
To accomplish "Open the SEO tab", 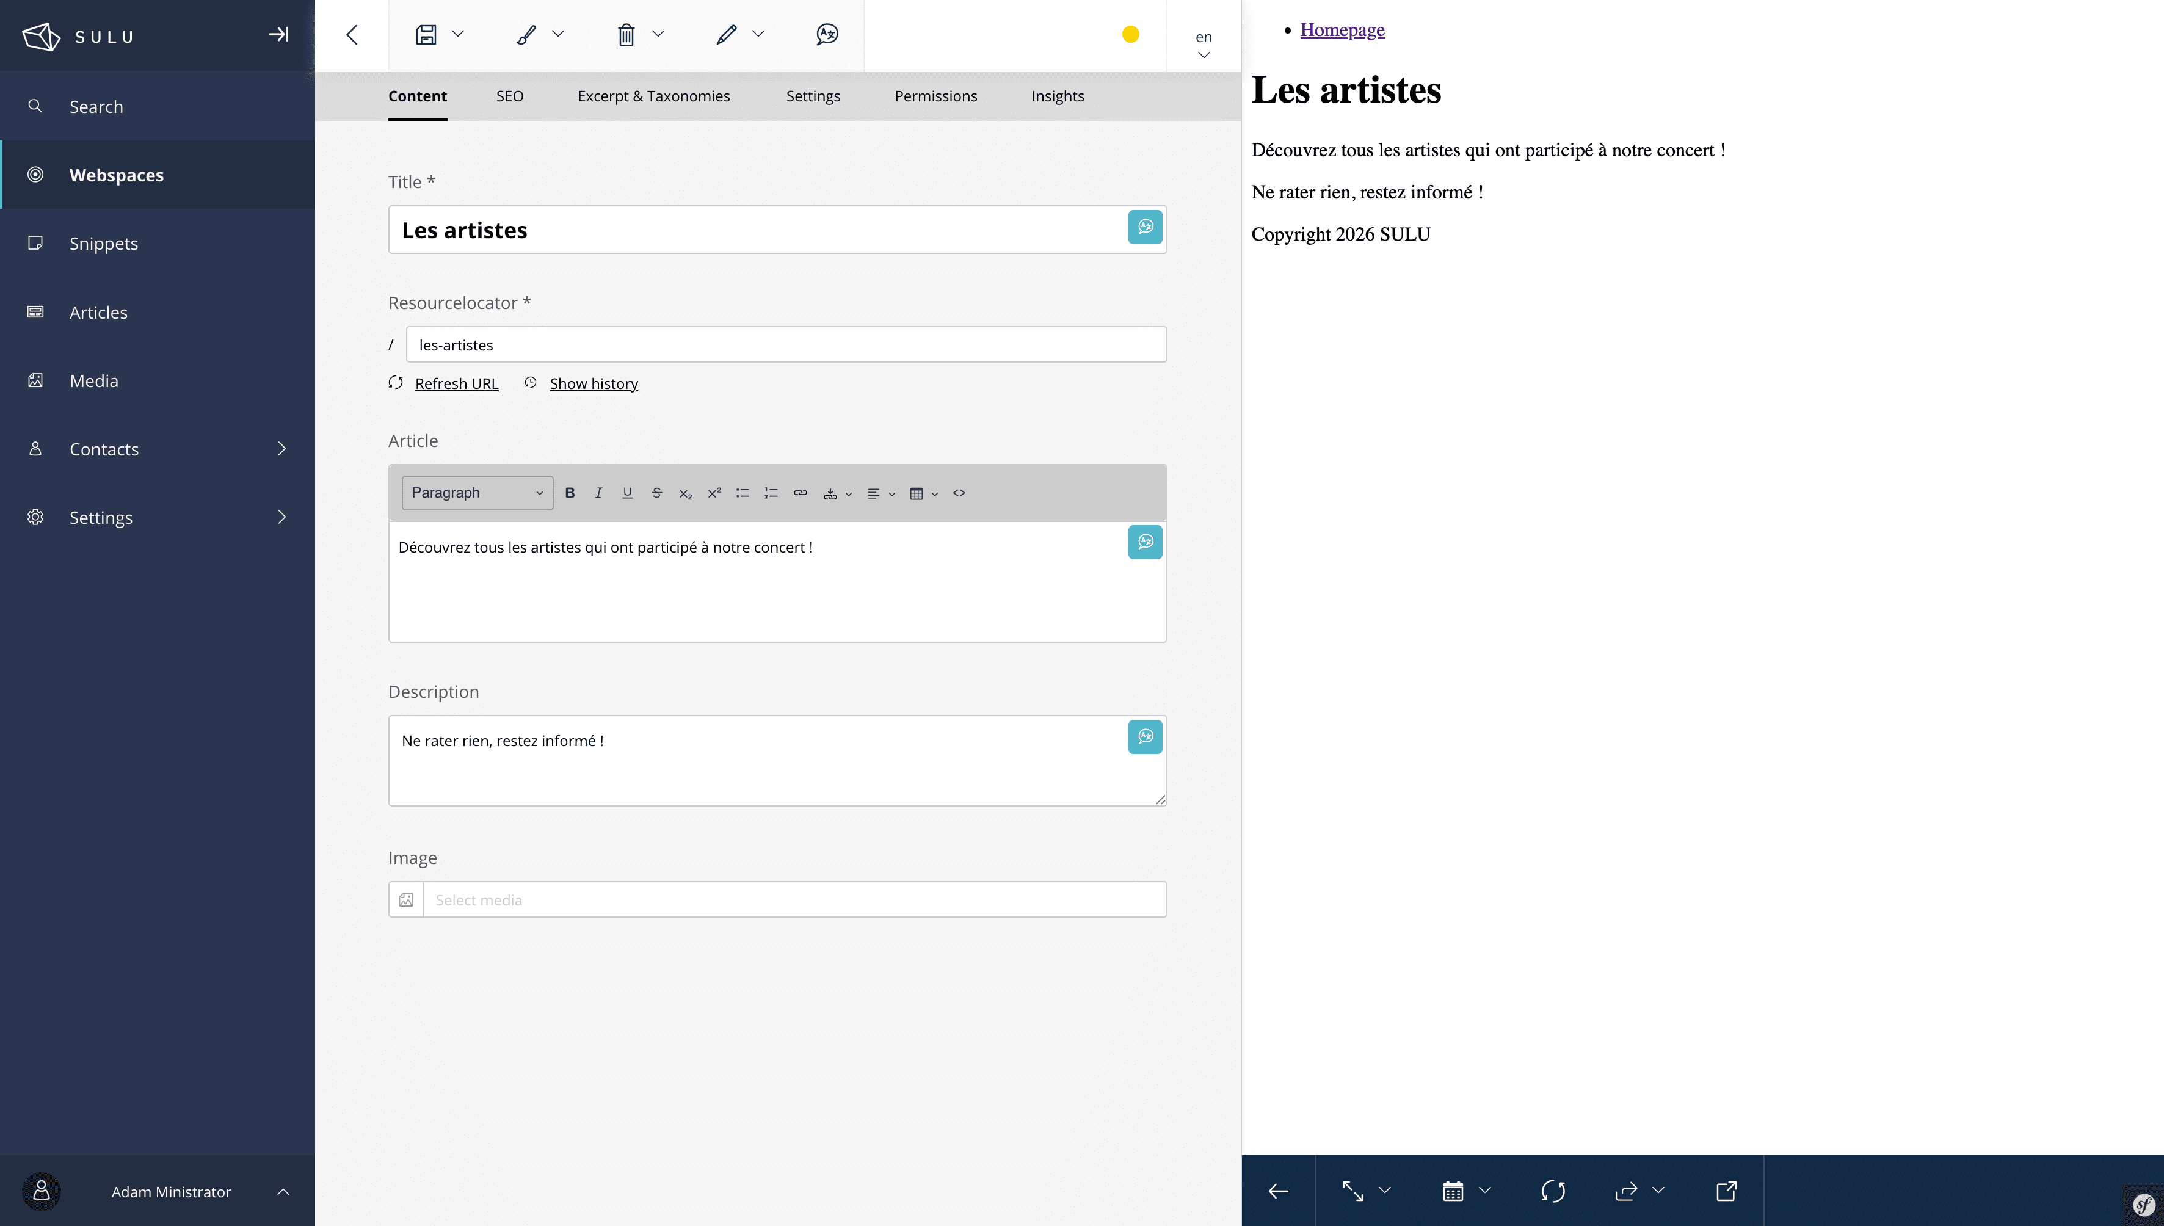I will (509, 96).
